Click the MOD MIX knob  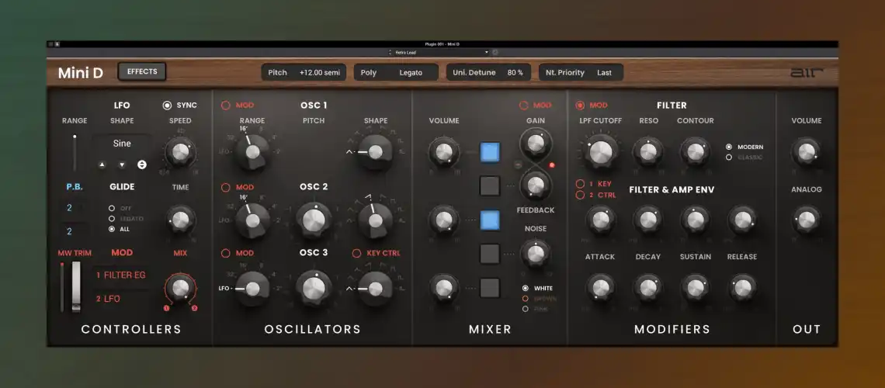click(x=180, y=288)
